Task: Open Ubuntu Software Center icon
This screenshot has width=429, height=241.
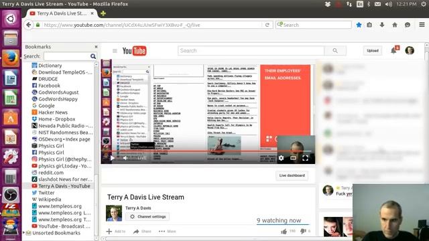Action: pos(11,118)
